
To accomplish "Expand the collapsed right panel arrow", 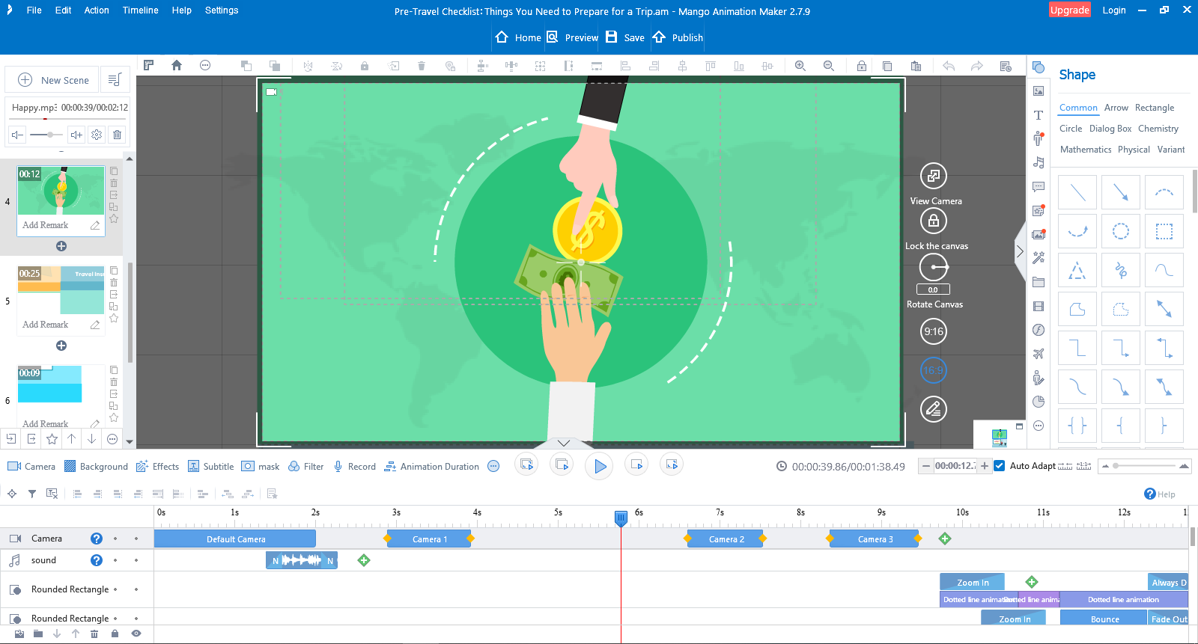I will tap(1019, 251).
